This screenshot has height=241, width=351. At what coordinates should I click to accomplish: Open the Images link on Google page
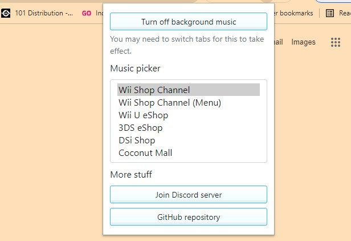(303, 42)
